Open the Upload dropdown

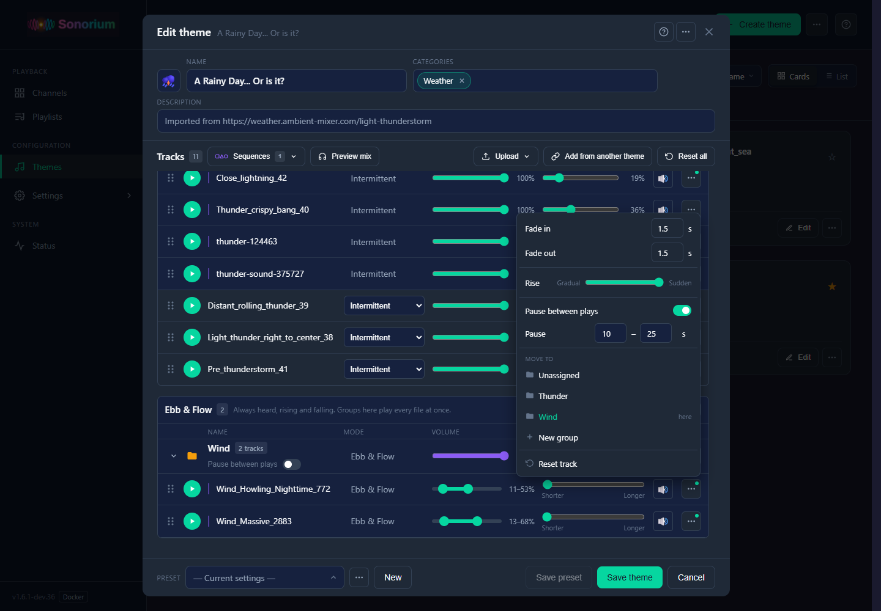coord(506,156)
